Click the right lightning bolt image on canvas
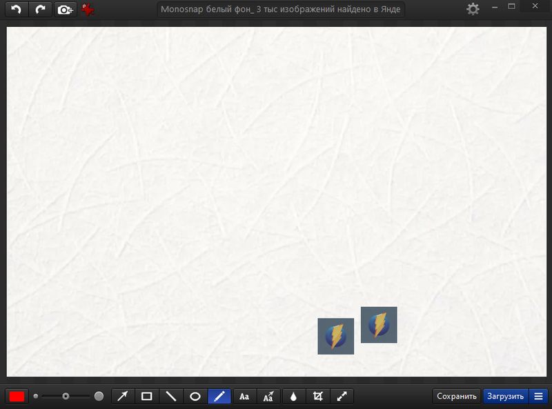552x409 pixels. (x=379, y=325)
